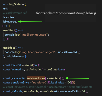
Task: Click the frontend/src/components/imgSlider.js path label
Action: click(66, 13)
